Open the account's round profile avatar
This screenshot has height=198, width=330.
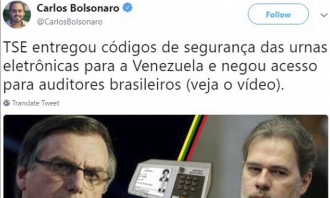tap(17, 14)
